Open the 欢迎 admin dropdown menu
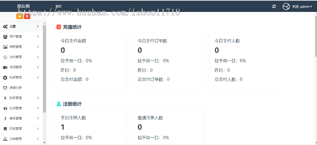Viewport: 317px width, 145px height. (302, 7)
